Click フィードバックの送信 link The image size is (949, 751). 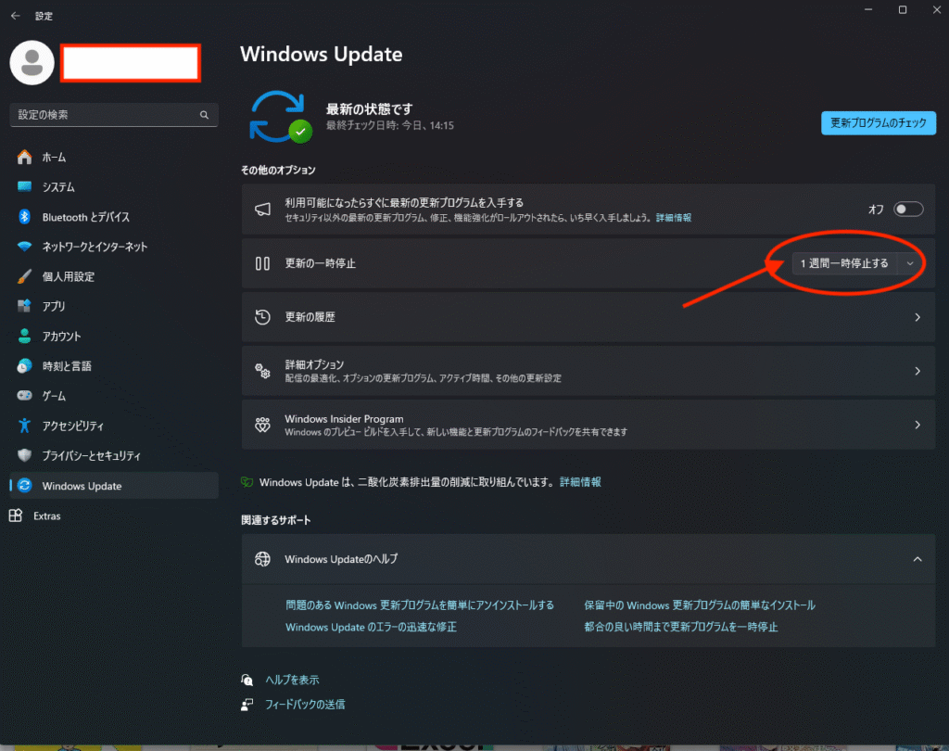tap(305, 705)
